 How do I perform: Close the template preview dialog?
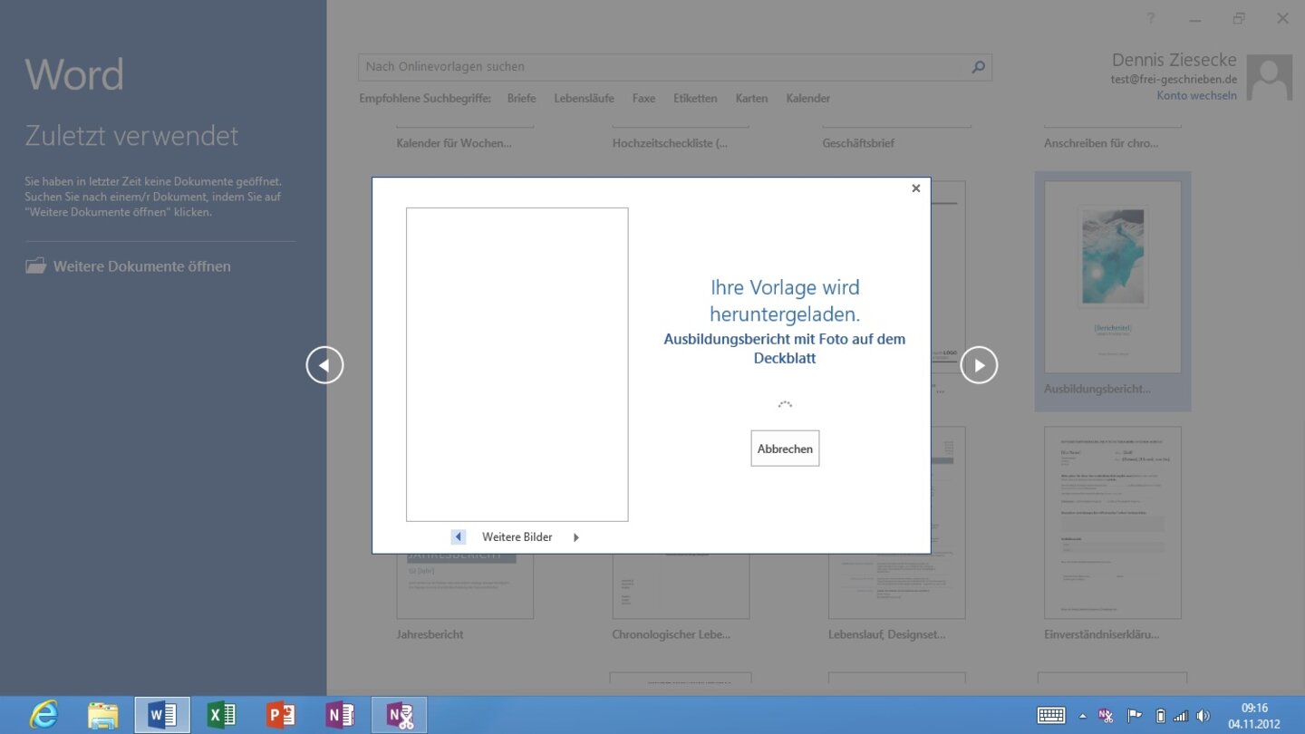coord(915,188)
